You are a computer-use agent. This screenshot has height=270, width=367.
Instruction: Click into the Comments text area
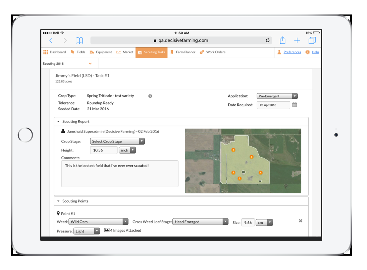(120, 173)
